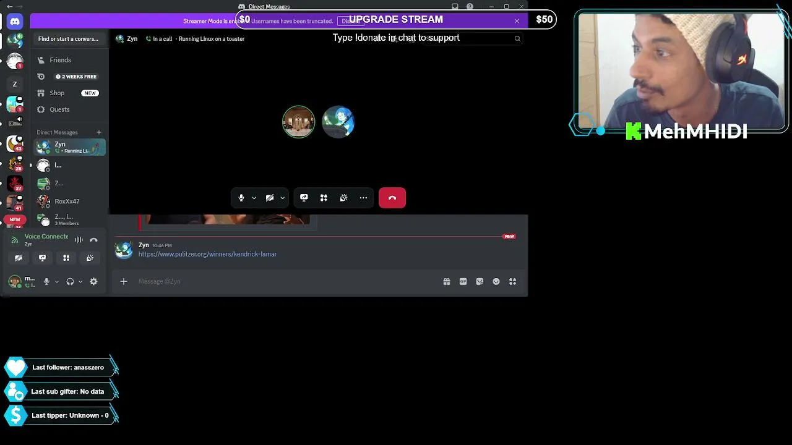The height and width of the screenshot is (445, 792).
Task: Toggle microphone mute in the call controls
Action: [241, 198]
